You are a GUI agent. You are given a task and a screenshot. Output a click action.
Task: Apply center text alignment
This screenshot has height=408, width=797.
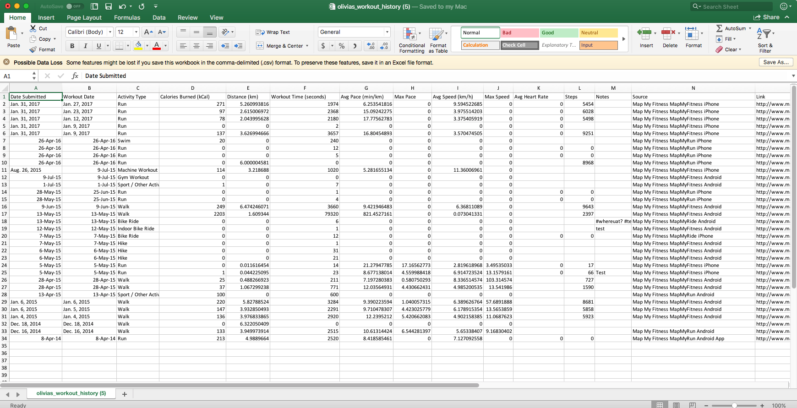[x=197, y=46]
